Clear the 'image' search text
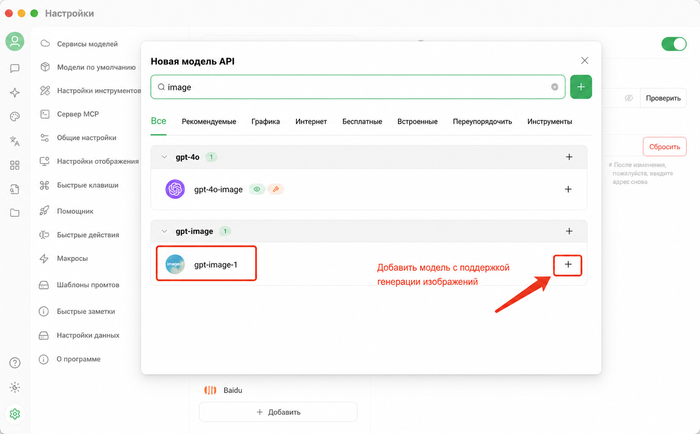Image resolution: width=700 pixels, height=434 pixels. [555, 87]
